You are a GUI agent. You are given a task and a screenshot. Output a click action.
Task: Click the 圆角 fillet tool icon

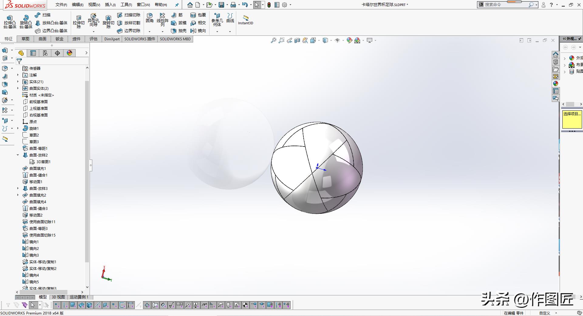(149, 18)
